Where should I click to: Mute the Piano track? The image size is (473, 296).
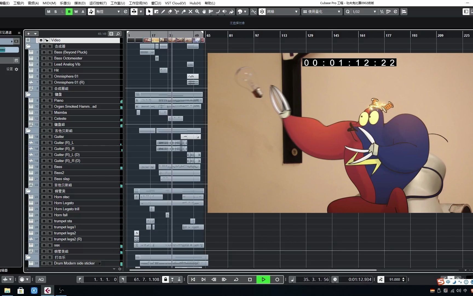tap(44, 101)
